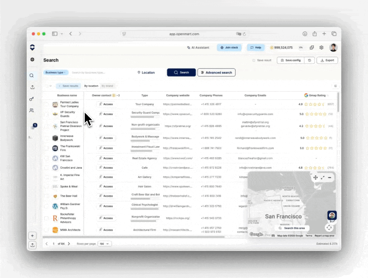Click the map move/pan arrows icon
This screenshot has width=368, height=278.
[x=315, y=178]
